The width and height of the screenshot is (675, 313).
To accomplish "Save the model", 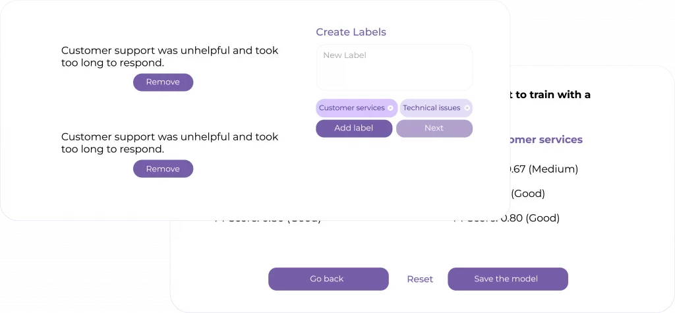I will click(x=508, y=279).
